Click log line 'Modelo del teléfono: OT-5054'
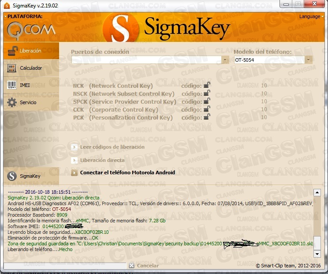 (x=39, y=209)
